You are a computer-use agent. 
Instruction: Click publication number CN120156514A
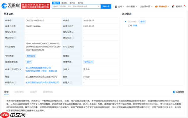tap(33, 26)
